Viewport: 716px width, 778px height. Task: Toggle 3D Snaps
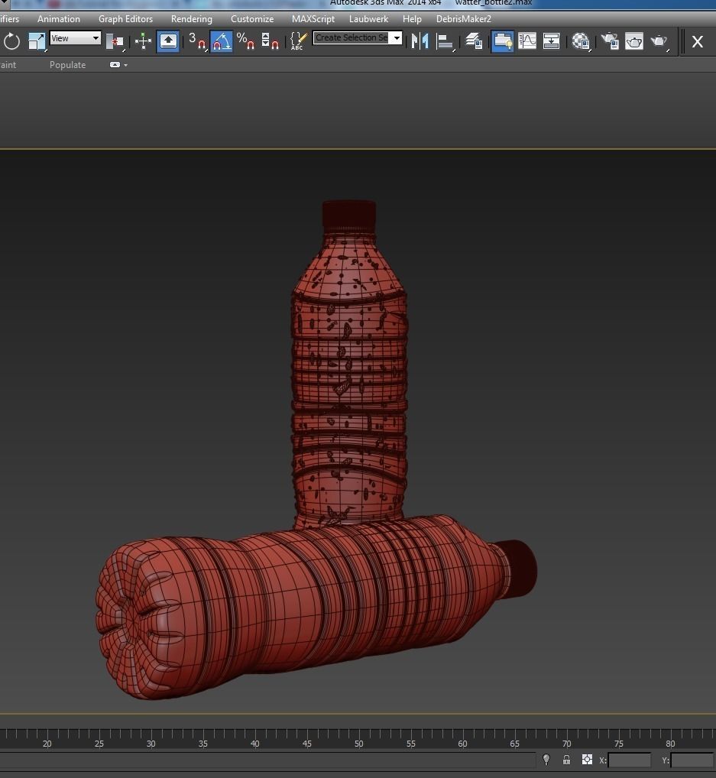click(196, 41)
